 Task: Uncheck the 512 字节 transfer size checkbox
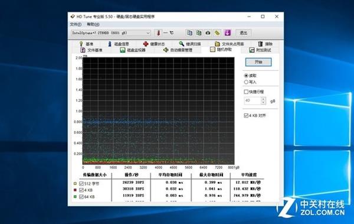pos(81,184)
